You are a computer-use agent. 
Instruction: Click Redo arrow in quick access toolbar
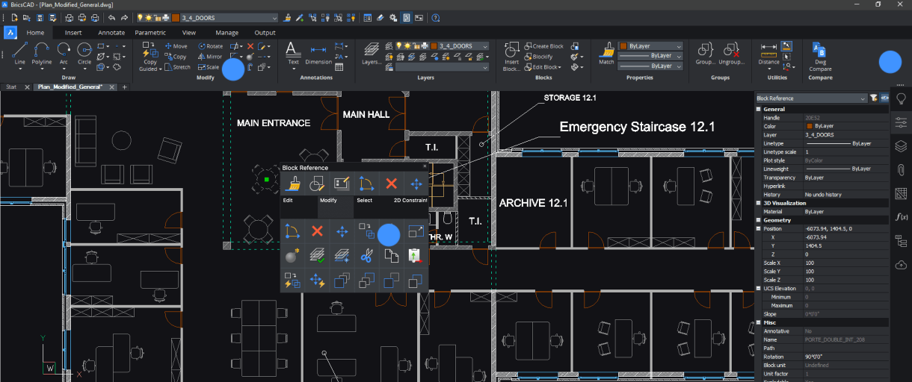click(x=124, y=17)
